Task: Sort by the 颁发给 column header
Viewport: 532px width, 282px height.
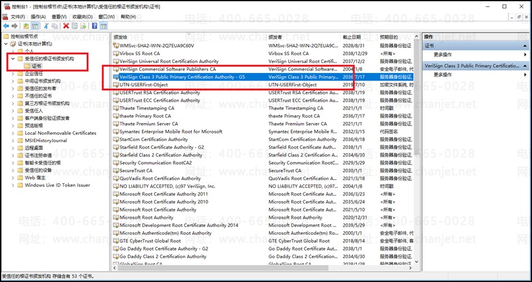Action: click(x=189, y=37)
